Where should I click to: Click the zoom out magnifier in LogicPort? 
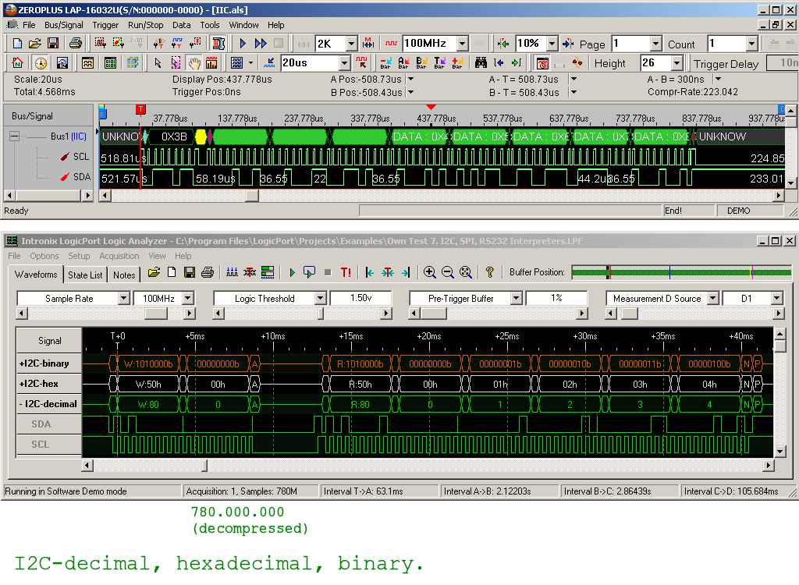(447, 273)
